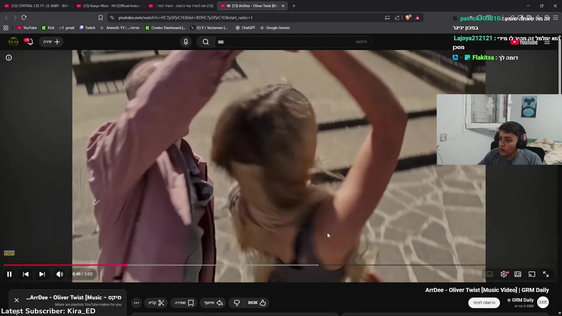Open the Brave Shields lion icon

[x=408, y=18]
